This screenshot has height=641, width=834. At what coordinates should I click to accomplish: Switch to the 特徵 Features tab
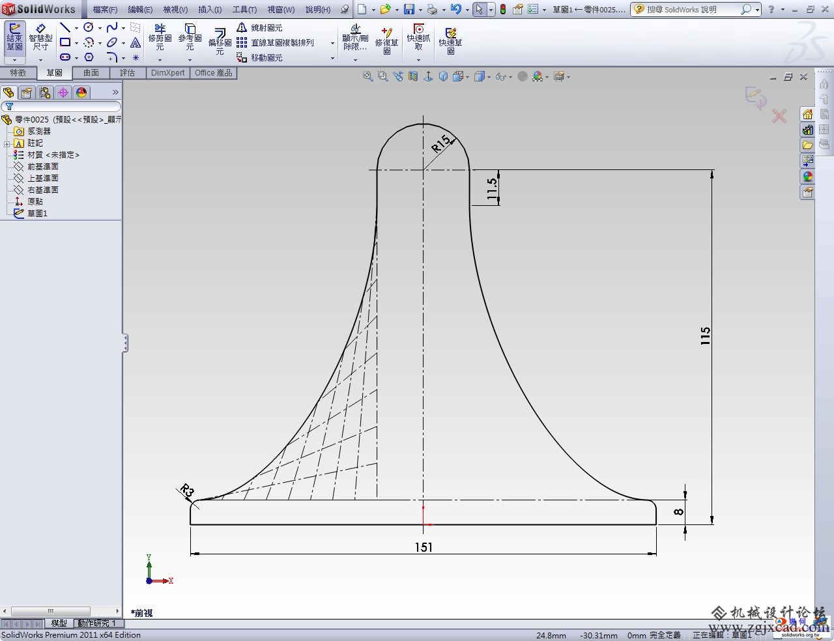[18, 73]
